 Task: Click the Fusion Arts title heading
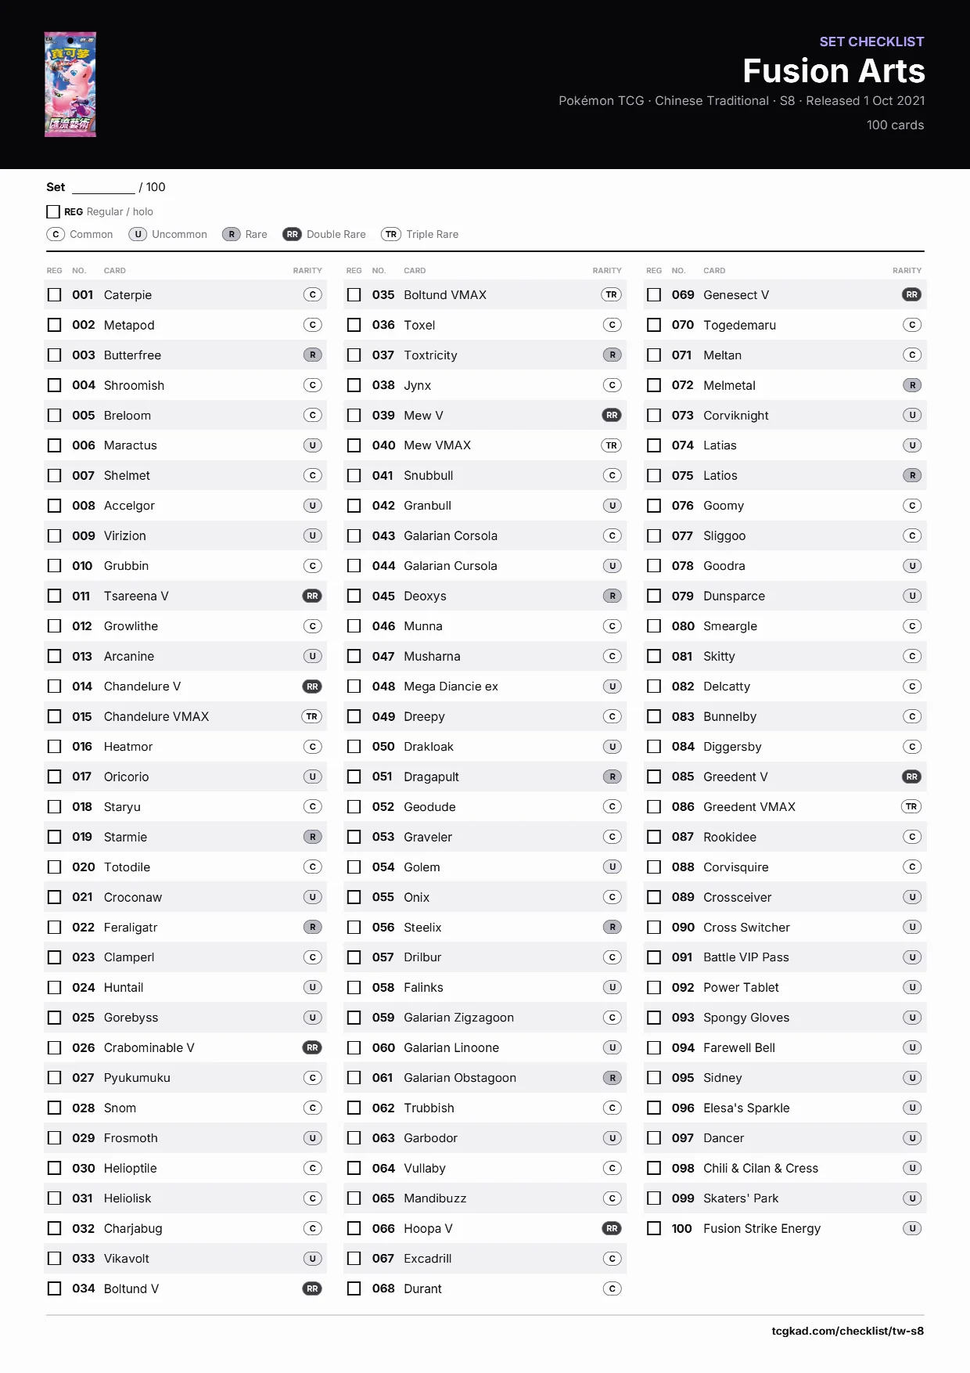(834, 71)
